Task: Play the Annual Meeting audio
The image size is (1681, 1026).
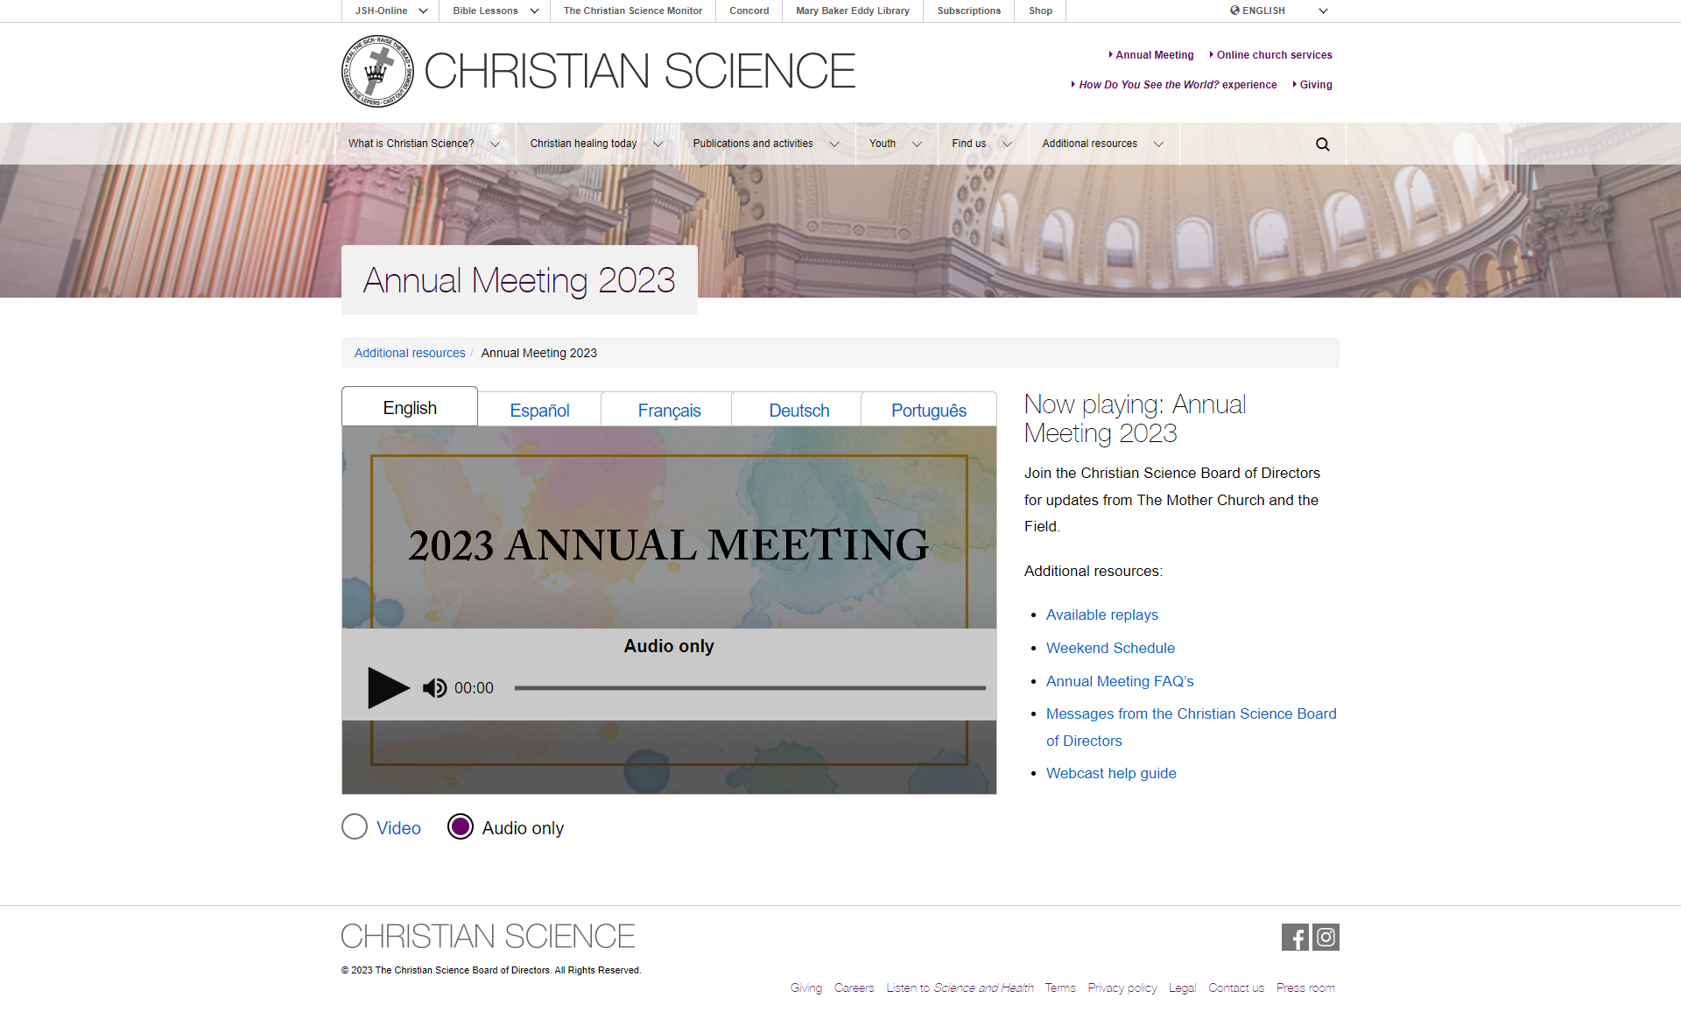Action: (x=388, y=688)
